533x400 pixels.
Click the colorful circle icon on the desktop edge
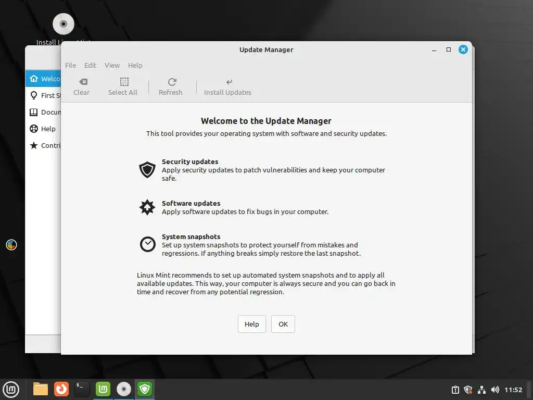[11, 245]
